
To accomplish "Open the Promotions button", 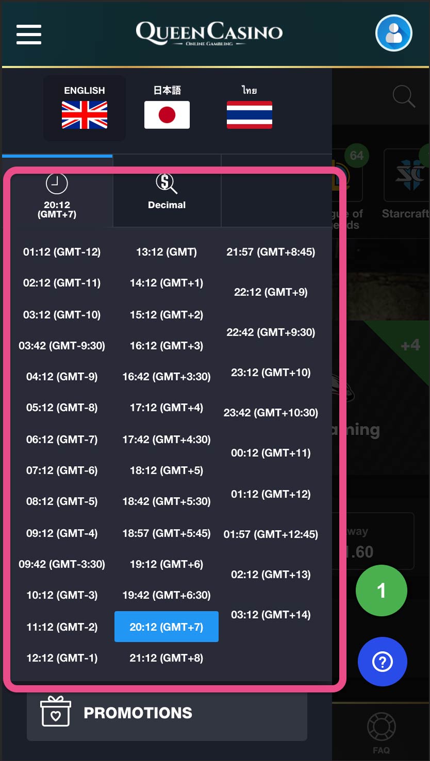I will (x=167, y=713).
